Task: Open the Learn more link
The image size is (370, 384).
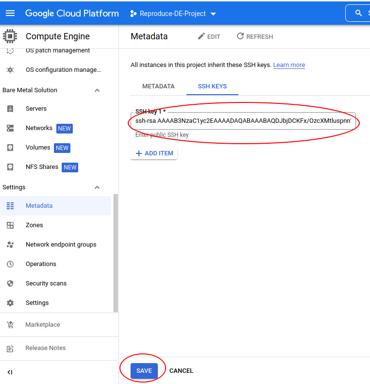Action: (x=289, y=65)
